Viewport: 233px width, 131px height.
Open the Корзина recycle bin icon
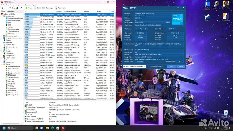click(x=226, y=114)
